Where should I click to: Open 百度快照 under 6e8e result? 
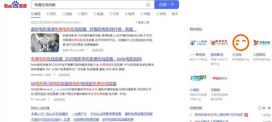coord(64,75)
